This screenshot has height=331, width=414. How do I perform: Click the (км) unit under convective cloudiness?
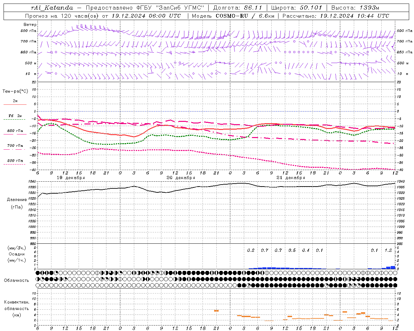point(16,315)
